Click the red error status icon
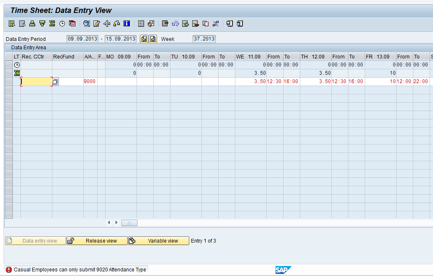This screenshot has height=276, width=433. coord(9,270)
